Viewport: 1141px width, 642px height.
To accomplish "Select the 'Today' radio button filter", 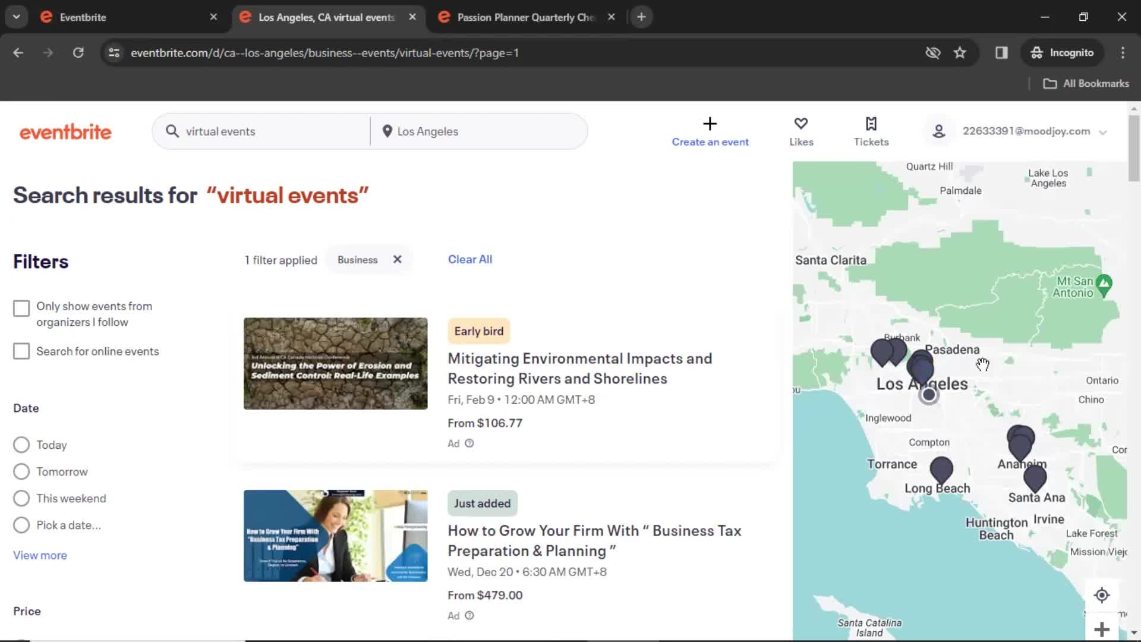I will click(x=21, y=445).
